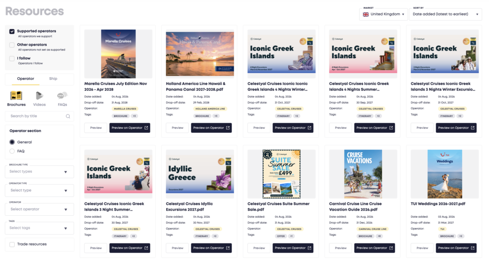Click the TUI operator tag
Viewport: 489px width, 263px height.
[442, 229]
